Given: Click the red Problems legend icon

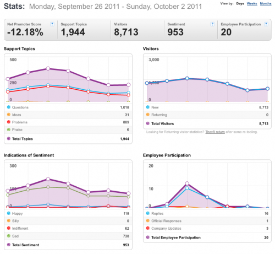Looking at the screenshot, I should tap(9, 122).
